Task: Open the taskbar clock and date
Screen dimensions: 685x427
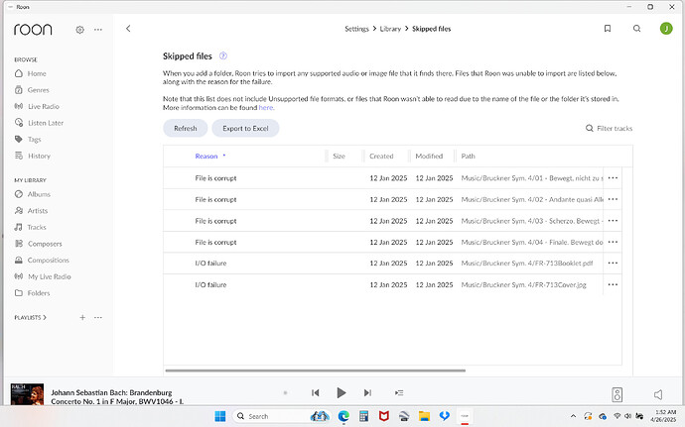Action: click(x=665, y=416)
